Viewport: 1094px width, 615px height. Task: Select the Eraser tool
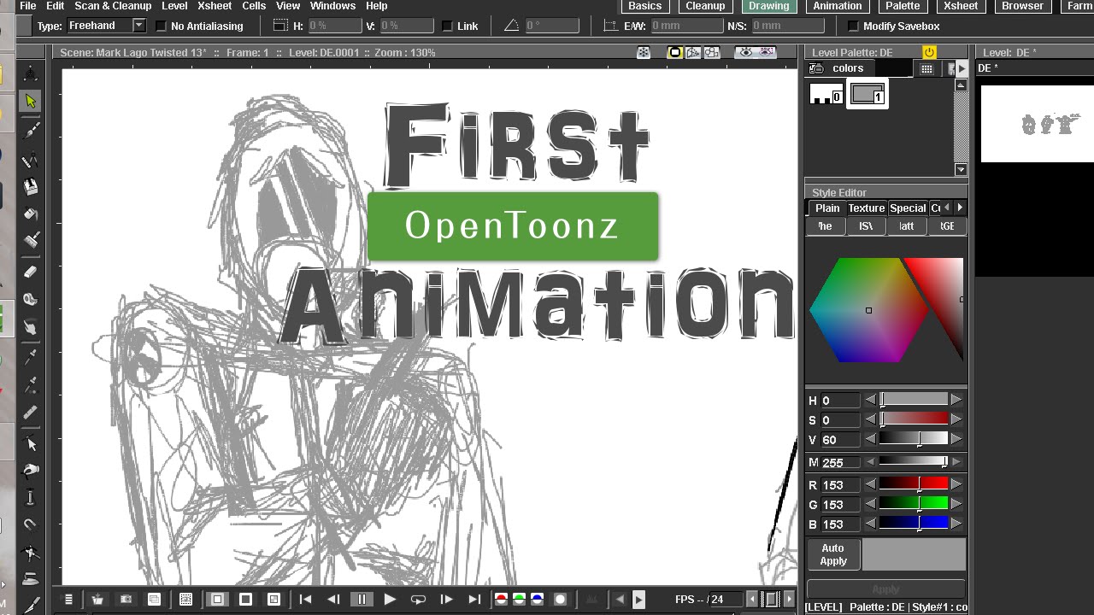click(31, 272)
